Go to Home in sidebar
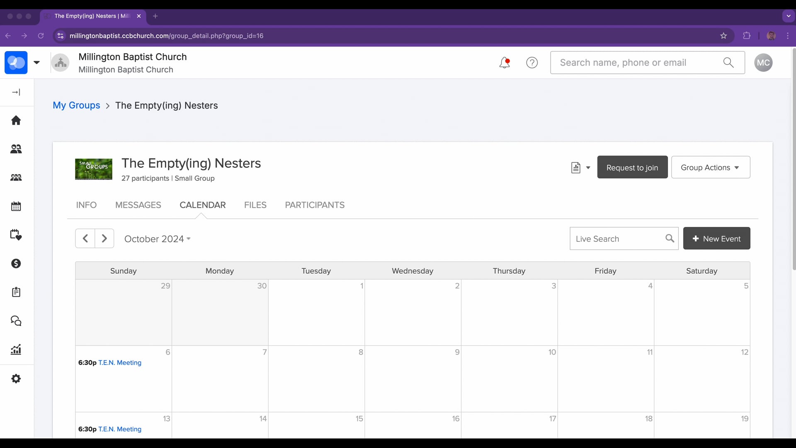This screenshot has height=448, width=796. (16, 120)
